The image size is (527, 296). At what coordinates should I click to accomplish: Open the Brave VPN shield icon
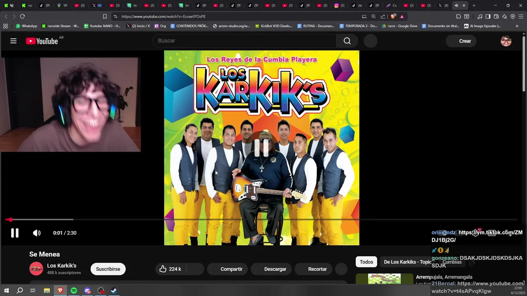pos(513,16)
